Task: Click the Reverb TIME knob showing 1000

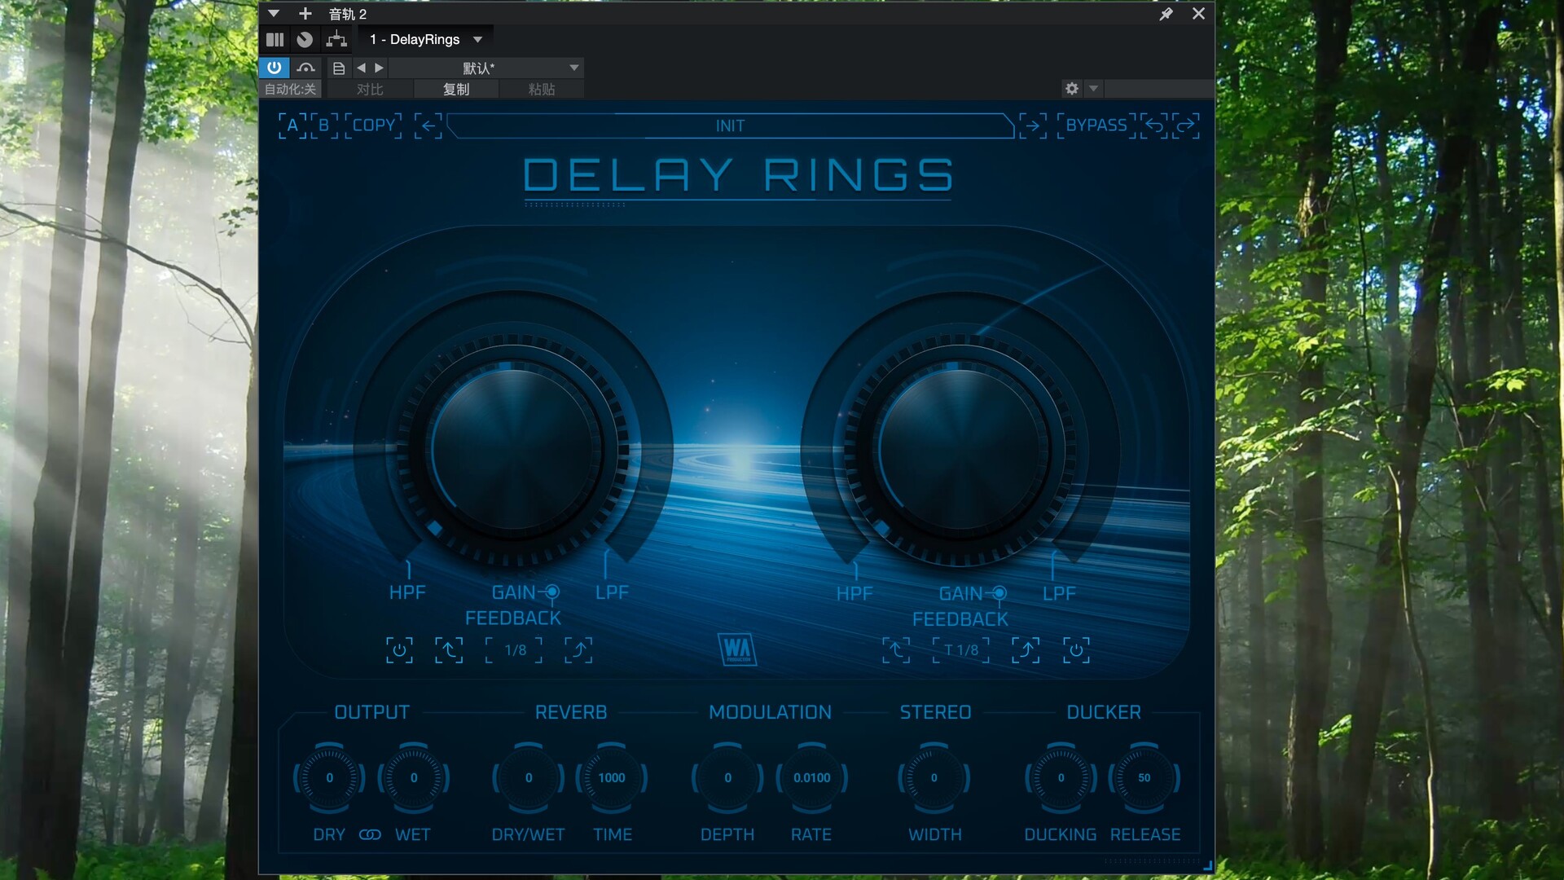Action: [612, 778]
